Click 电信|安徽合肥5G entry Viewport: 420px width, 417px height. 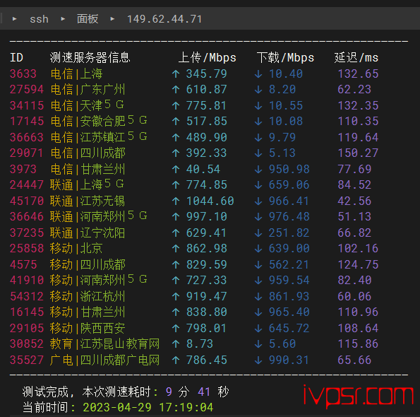(99, 121)
